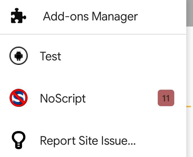
Task: Click the Add-ons Manager puzzle piece icon
Action: pos(18,16)
